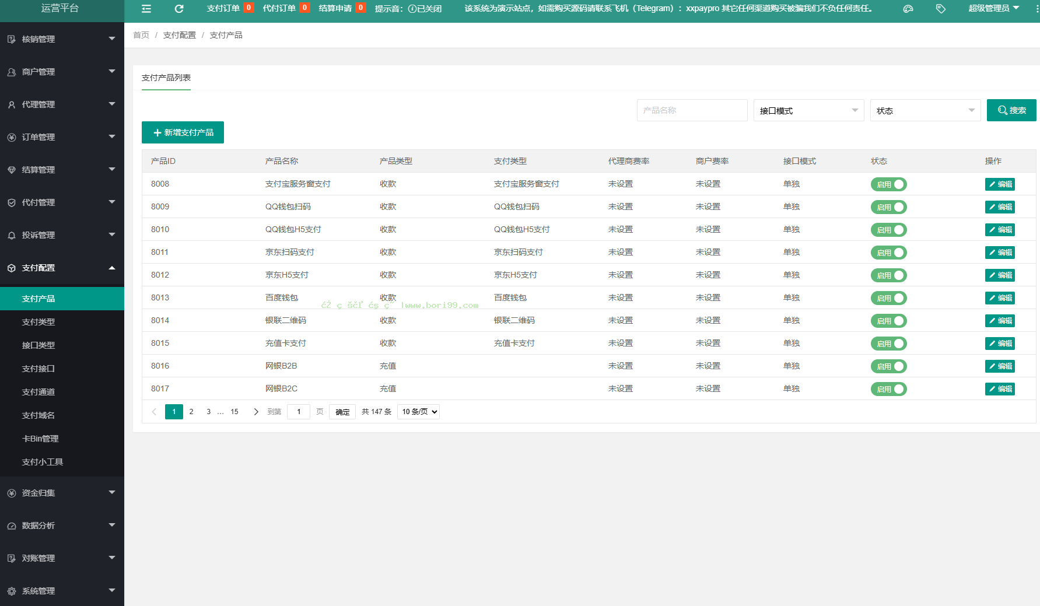Viewport: 1040px width, 606px height.
Task: Toggle status switch for 网银B2B 8016
Action: pos(888,366)
